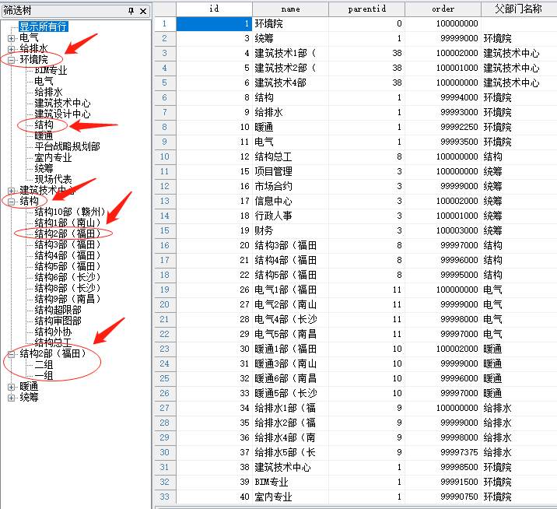Select 室内专业 under 环境院 in tree
The image size is (557, 509).
53,157
